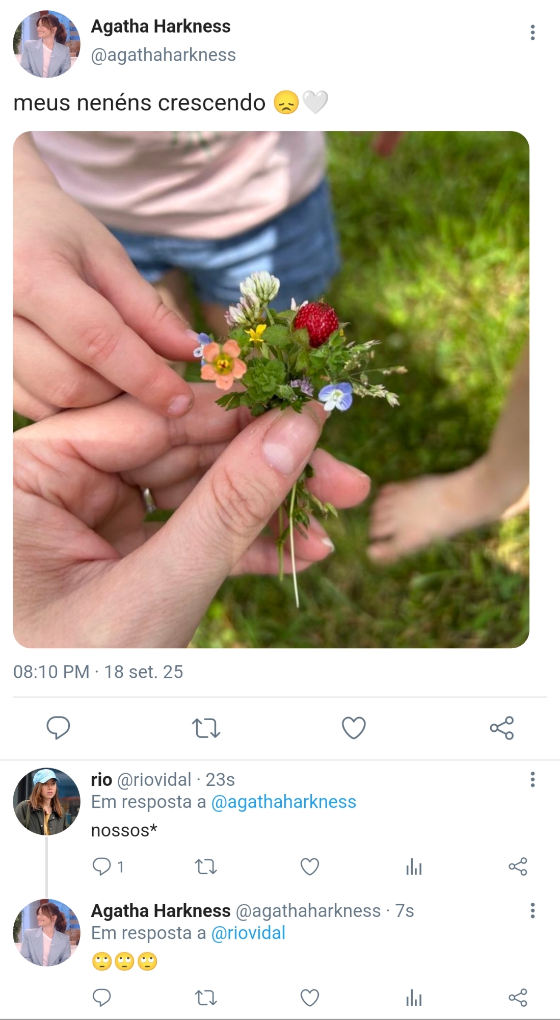The height and width of the screenshot is (1020, 560).
Task: Open the flower bouquet photo
Action: pos(271,390)
